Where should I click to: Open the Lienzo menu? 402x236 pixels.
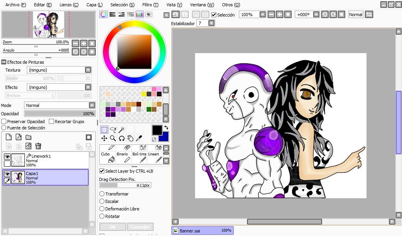coord(69,5)
